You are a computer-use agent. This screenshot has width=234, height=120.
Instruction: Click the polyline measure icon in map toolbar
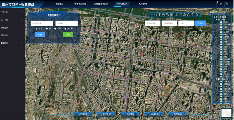152,15
